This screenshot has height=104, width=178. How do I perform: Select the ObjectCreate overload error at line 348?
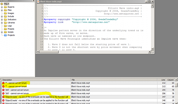click(36, 100)
